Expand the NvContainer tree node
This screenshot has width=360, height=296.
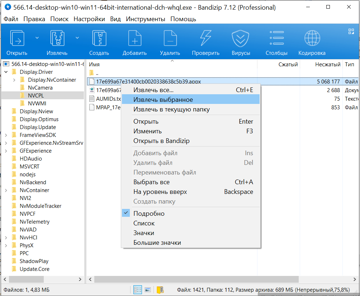coord(6,190)
